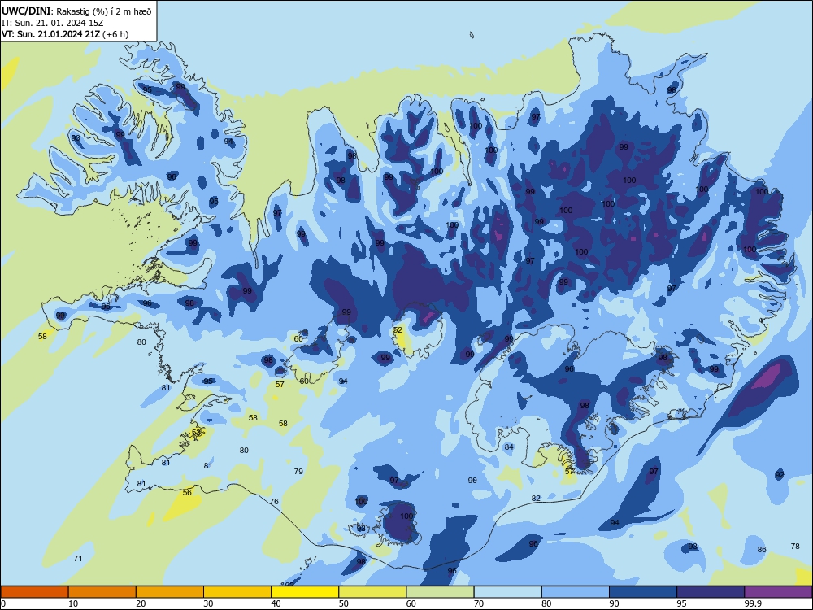The width and height of the screenshot is (813, 610).
Task: Pick the bright yellow 40–50 legend swatch
Action: coord(305,592)
